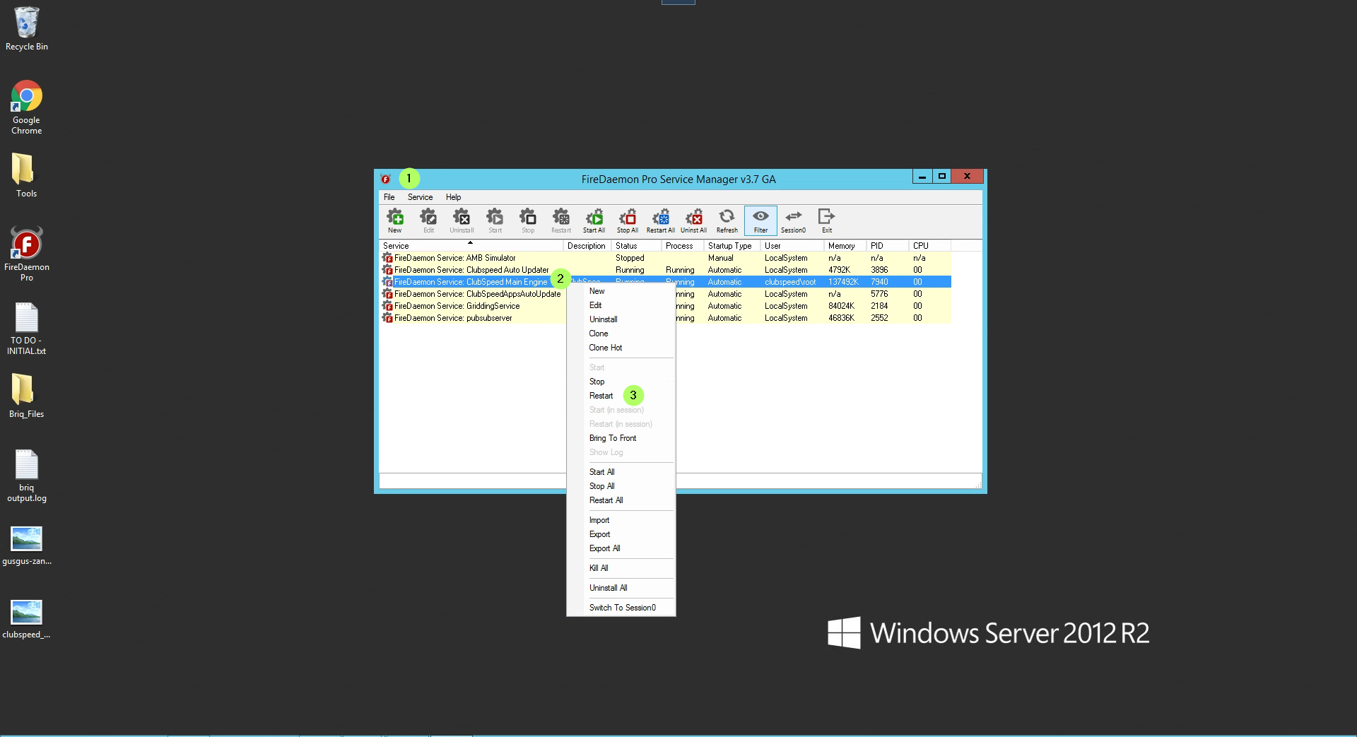Click the Session0 toolbar icon

click(x=793, y=220)
